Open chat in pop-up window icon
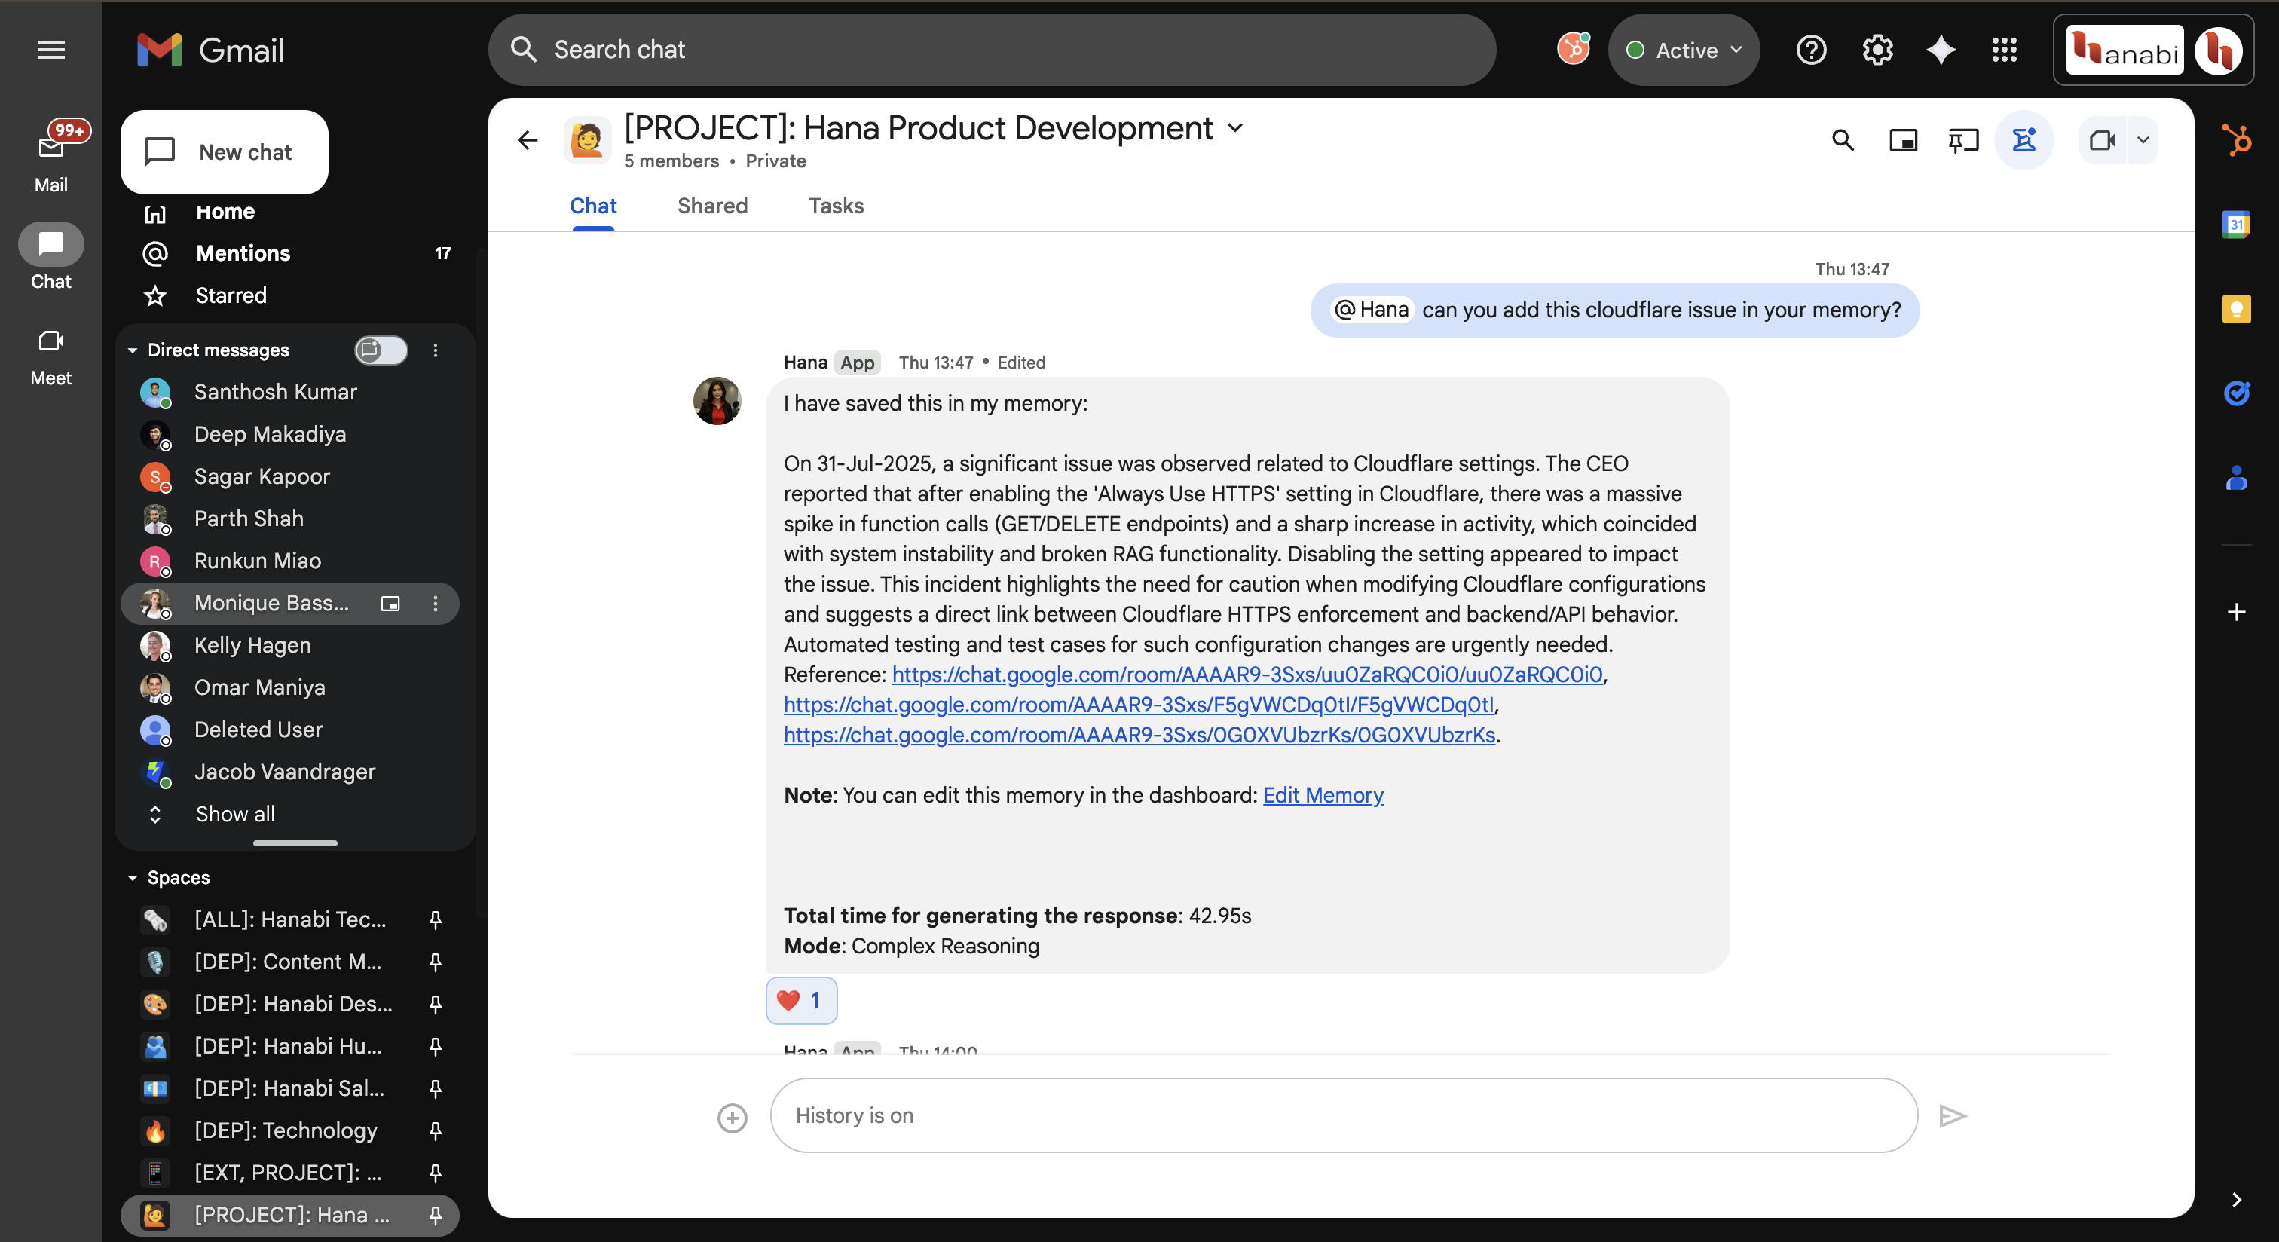 (x=1903, y=139)
